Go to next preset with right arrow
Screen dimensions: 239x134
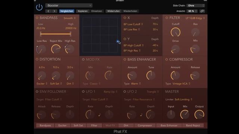coord(54,11)
